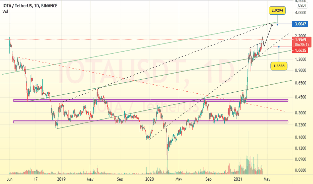Click the 0.4500 price axis value
Image resolution: width=313 pixels, height=184 pixels.
tap(300, 97)
